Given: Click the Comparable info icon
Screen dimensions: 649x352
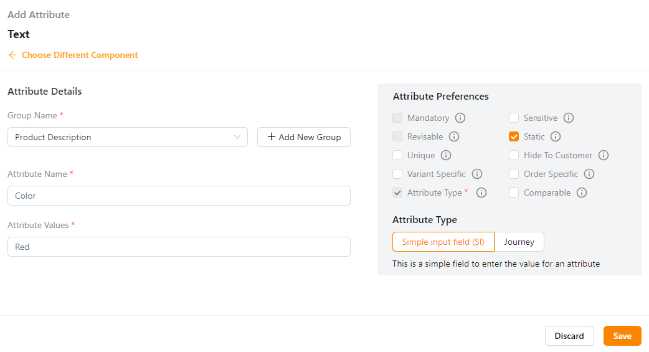Looking at the screenshot, I should click(x=582, y=193).
